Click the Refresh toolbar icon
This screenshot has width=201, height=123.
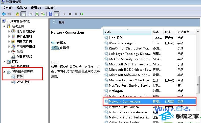[x=37, y=14]
